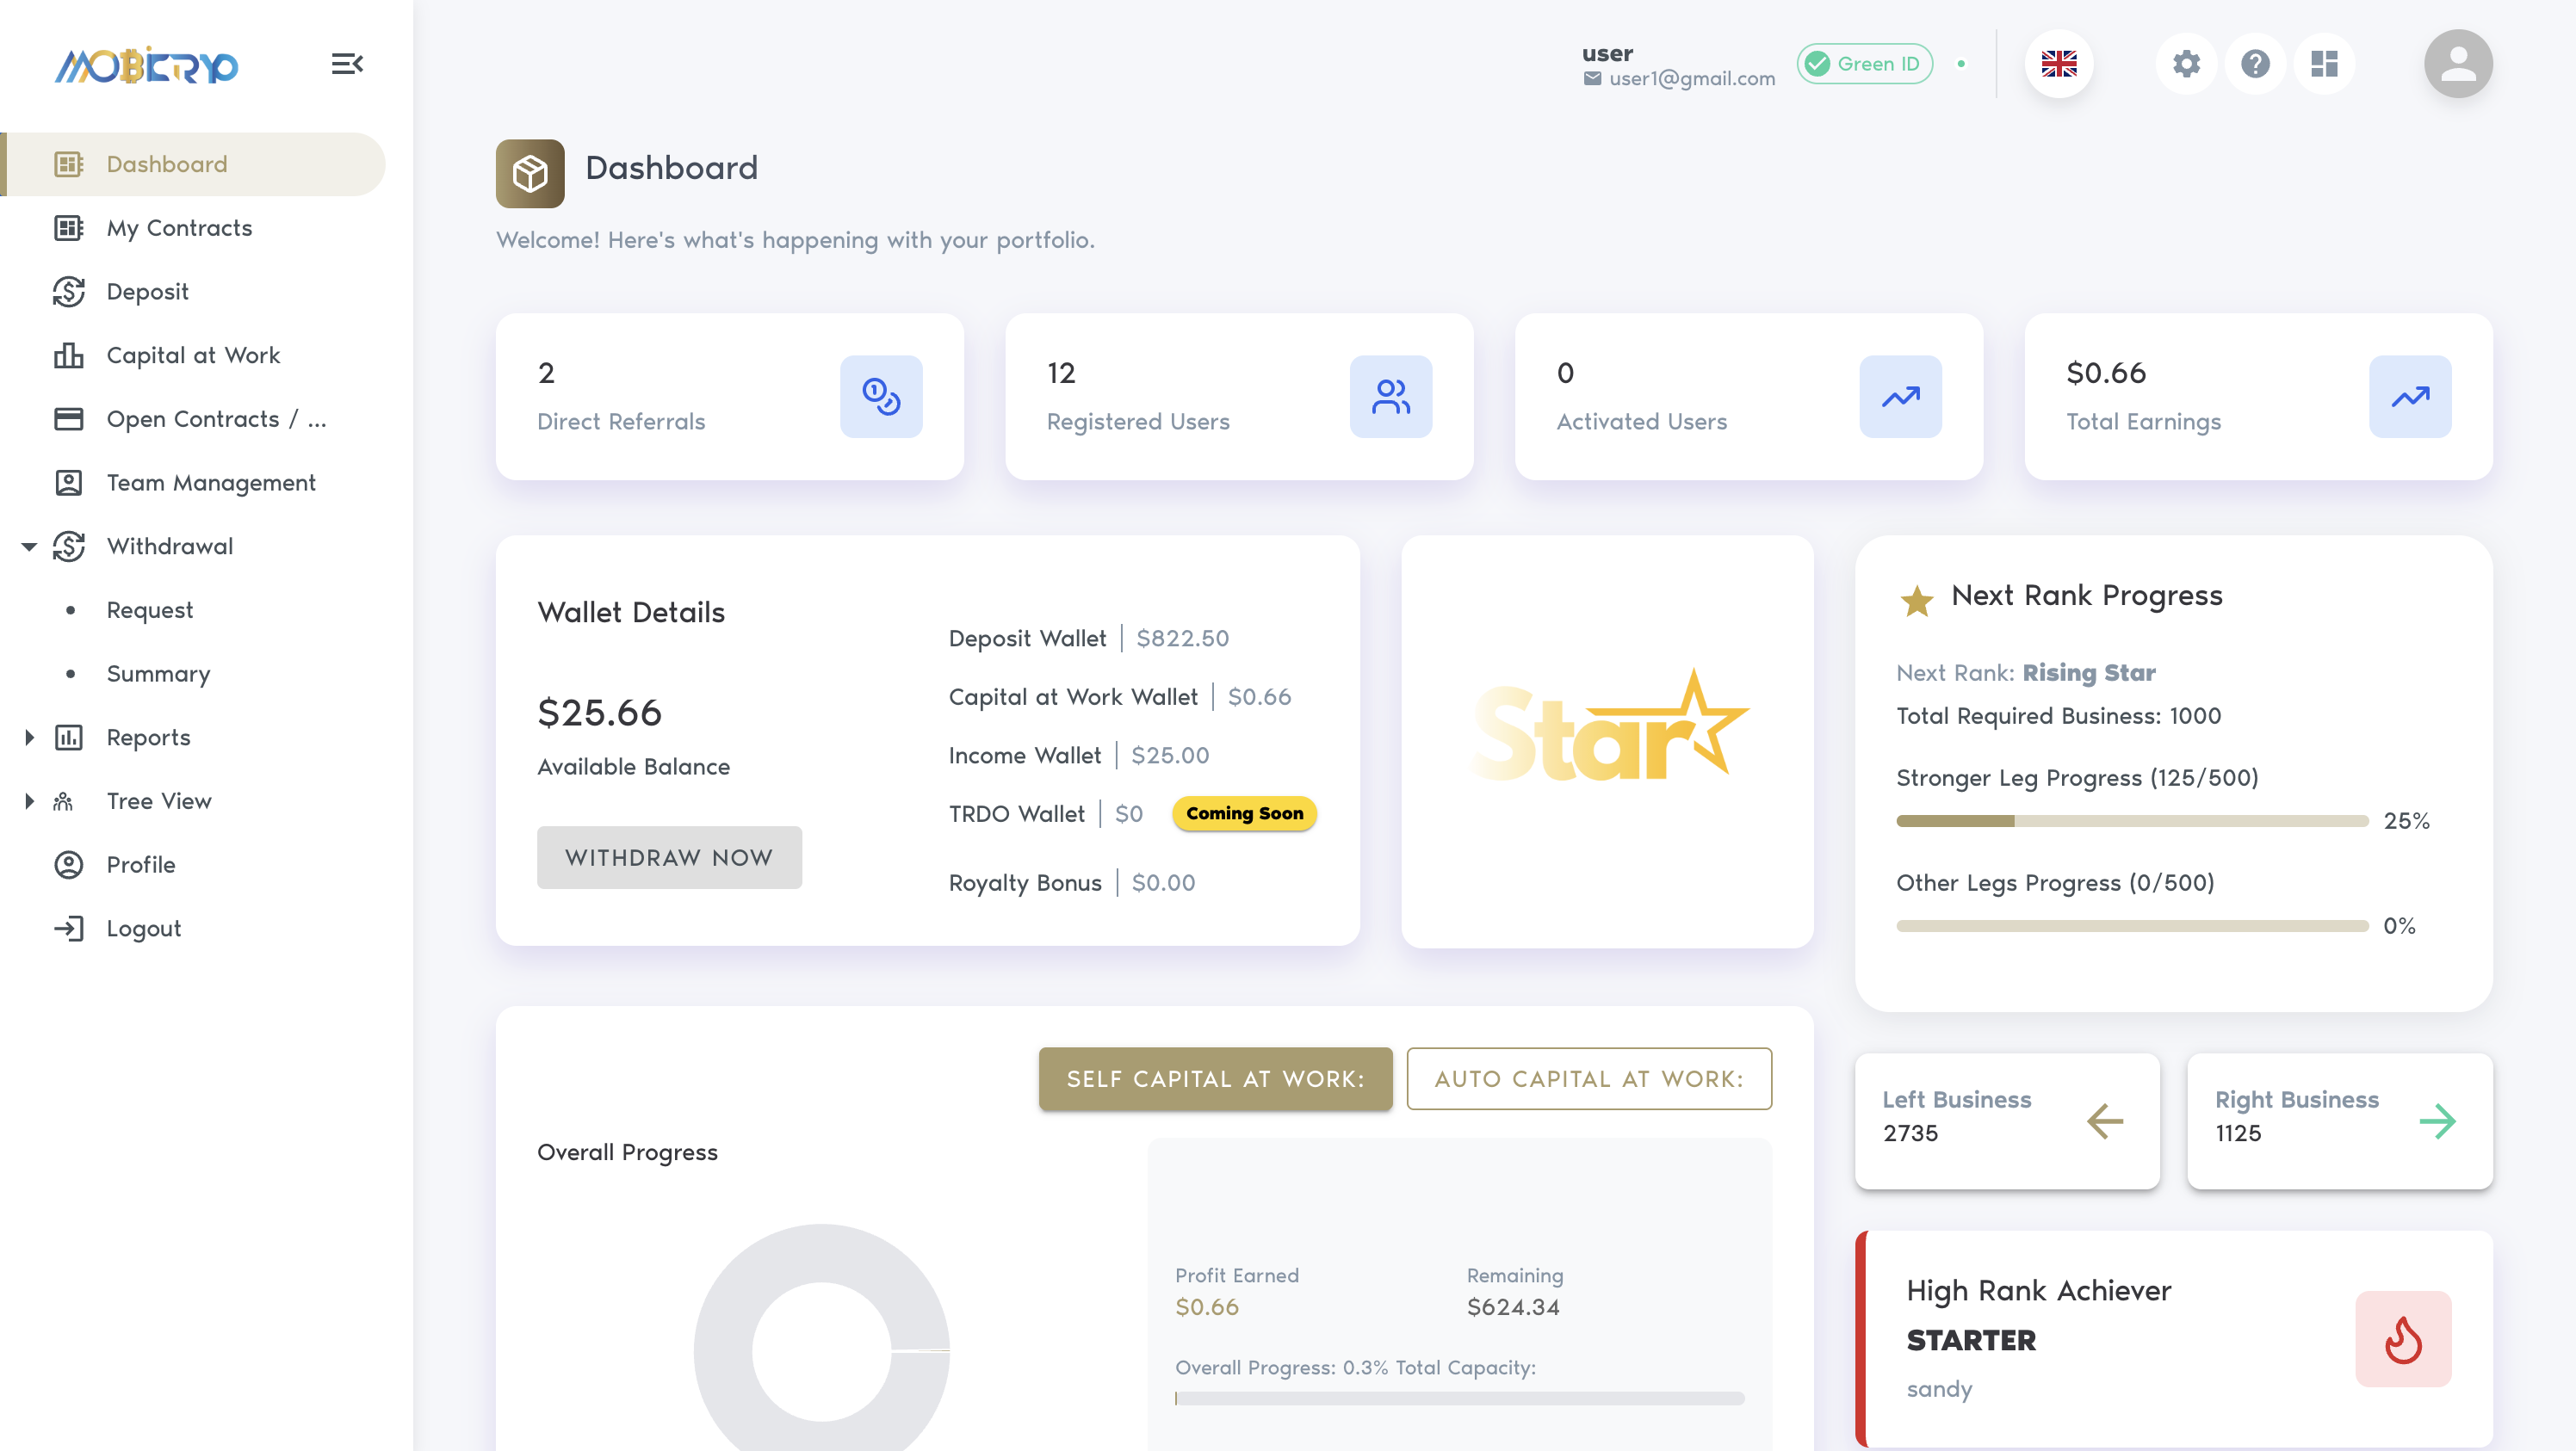Screen dimensions: 2576x1451
Task: Click the Total Earnings trend icon
Action: click(x=2410, y=397)
